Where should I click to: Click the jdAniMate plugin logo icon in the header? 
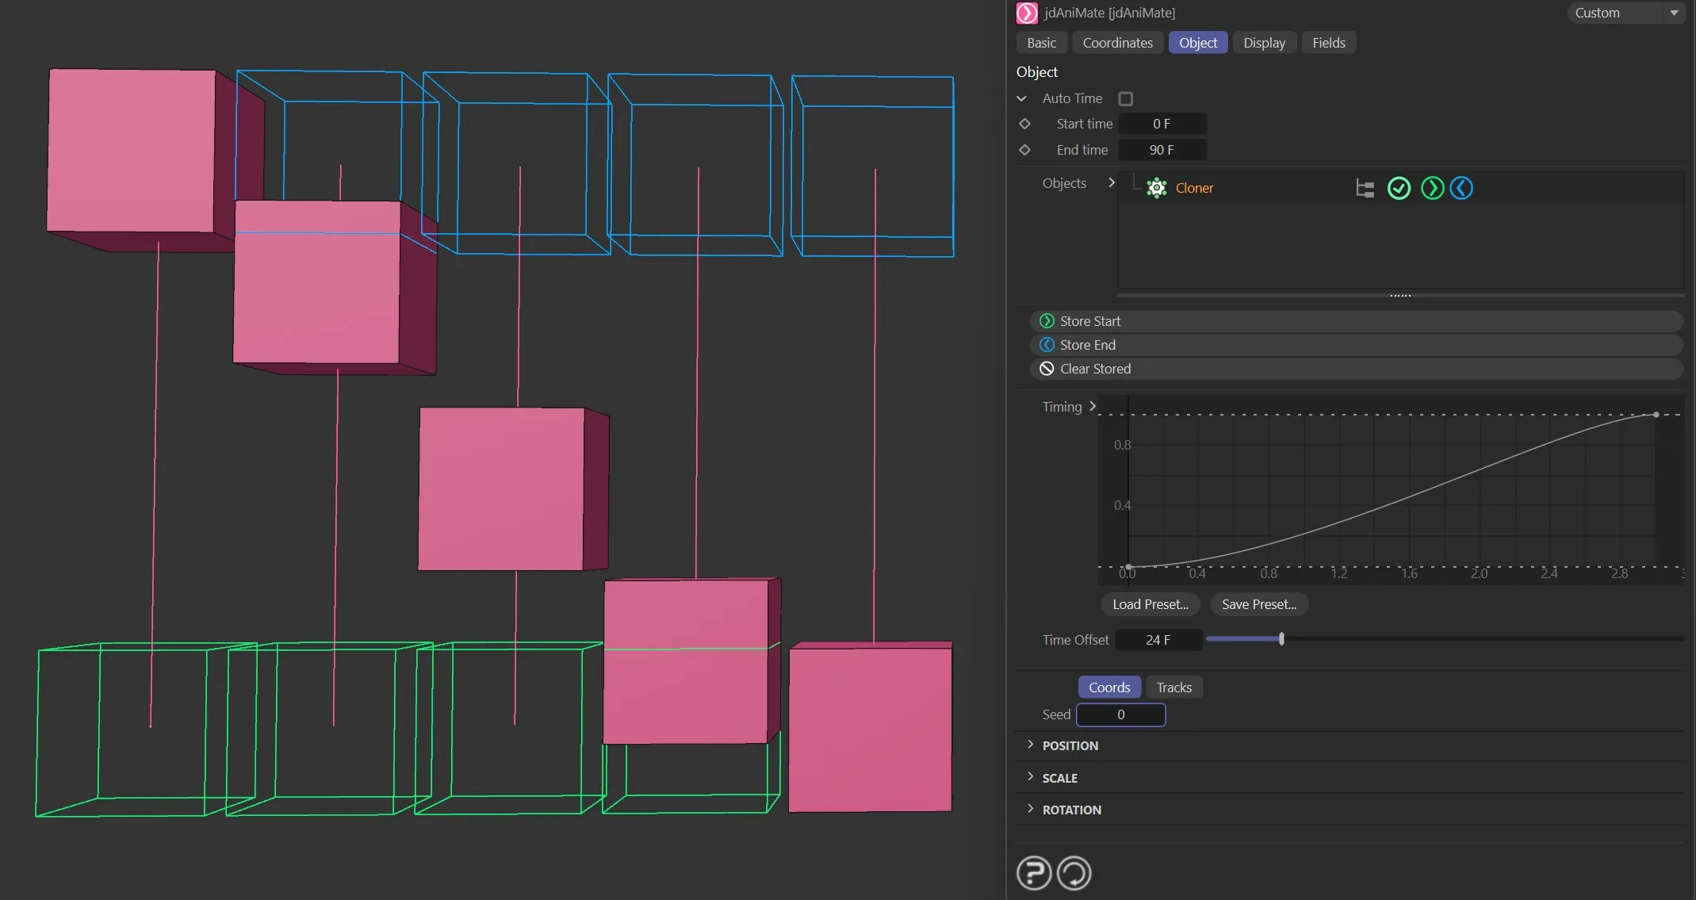tap(1028, 13)
